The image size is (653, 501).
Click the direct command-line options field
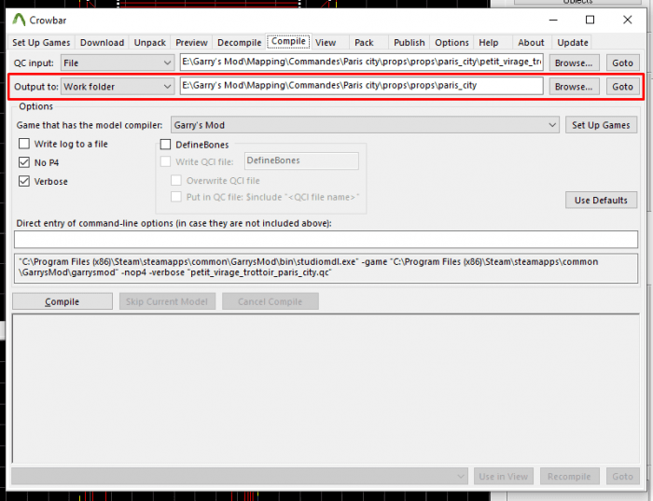click(x=326, y=240)
